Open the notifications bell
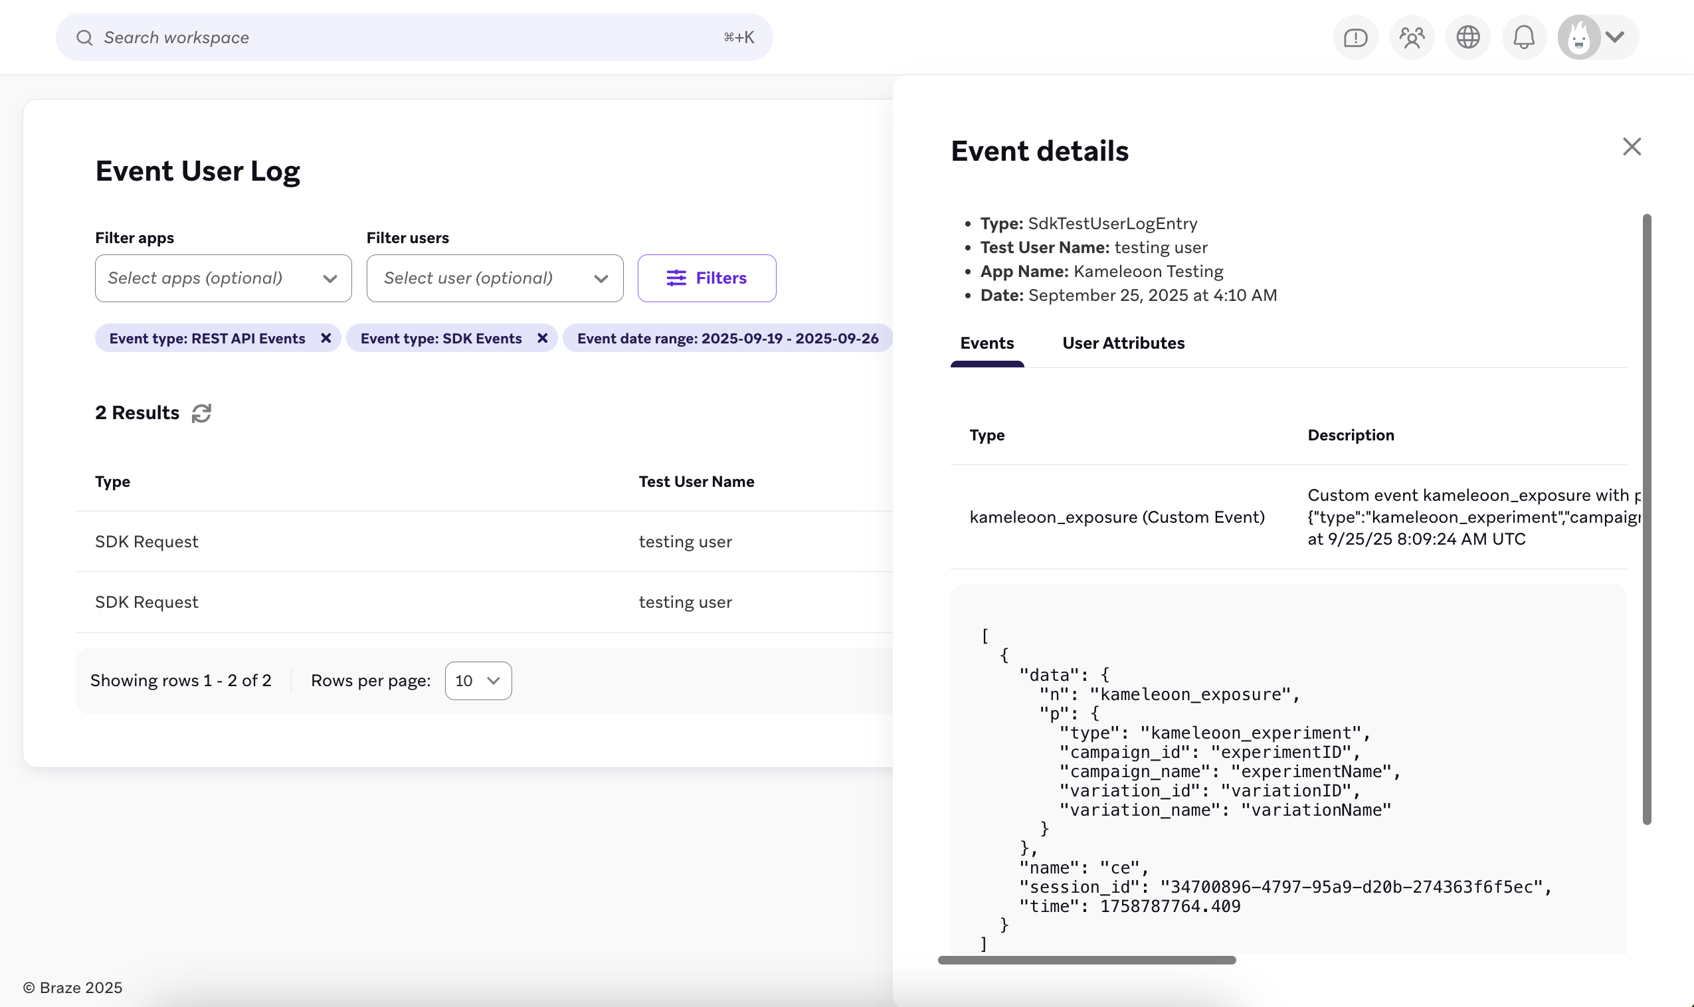 pyautogui.click(x=1523, y=37)
